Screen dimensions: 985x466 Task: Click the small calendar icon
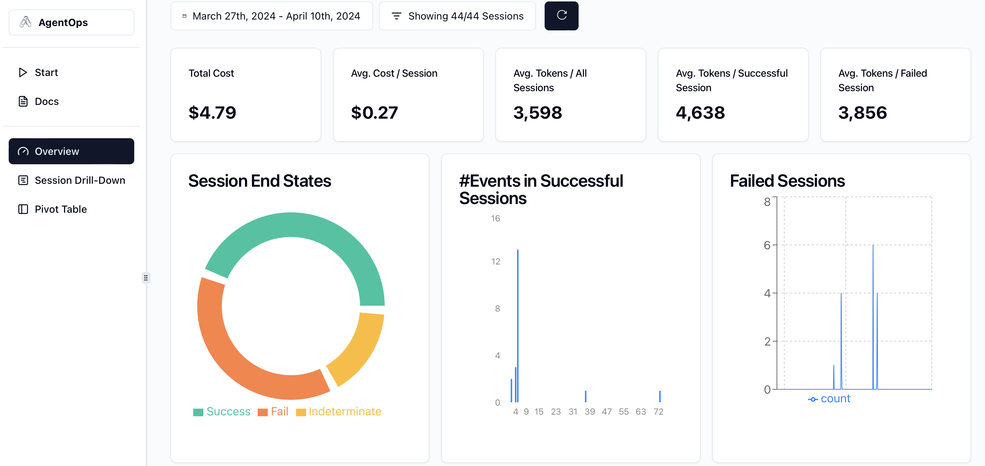(x=184, y=16)
